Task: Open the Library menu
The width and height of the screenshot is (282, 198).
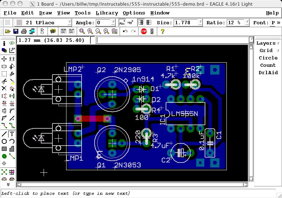Action: click(x=107, y=13)
